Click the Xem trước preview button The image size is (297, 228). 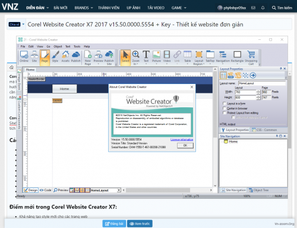click(140, 224)
